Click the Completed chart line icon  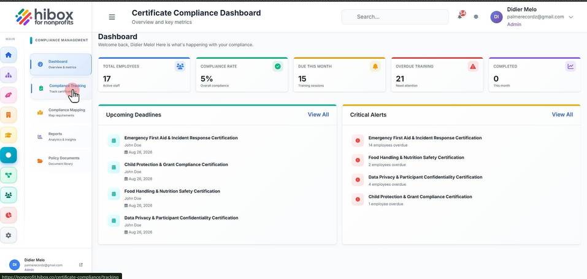pyautogui.click(x=570, y=67)
